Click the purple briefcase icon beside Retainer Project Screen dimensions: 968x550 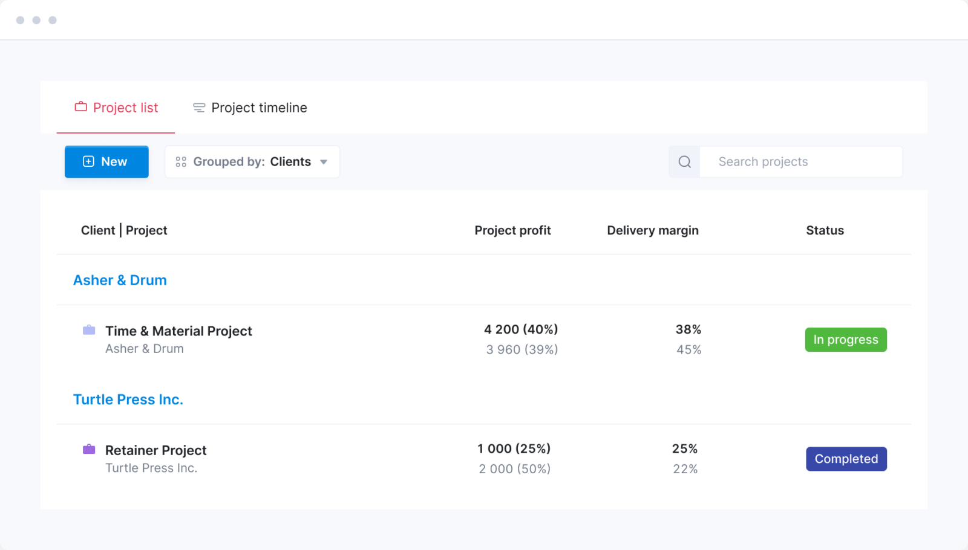click(88, 449)
